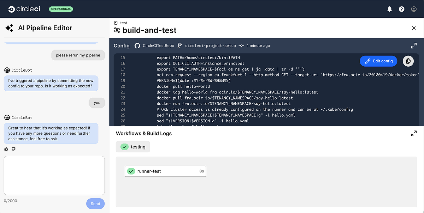Open the user account avatar icon
This screenshot has width=424, height=213.
(413, 9)
